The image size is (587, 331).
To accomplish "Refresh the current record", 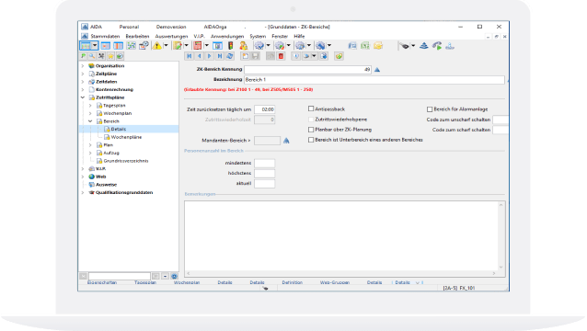I will point(229,56).
